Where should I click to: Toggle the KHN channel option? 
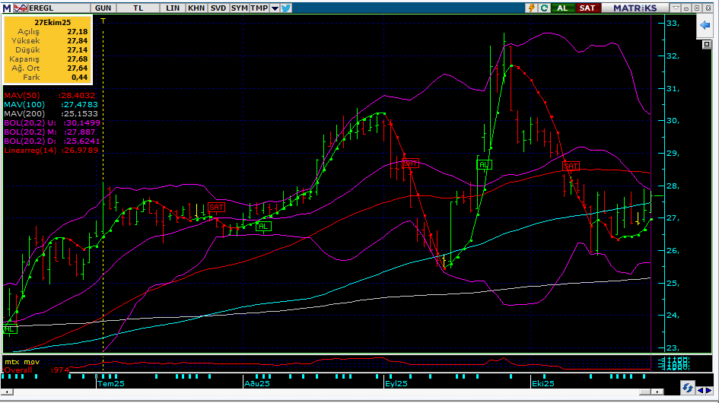pyautogui.click(x=196, y=8)
